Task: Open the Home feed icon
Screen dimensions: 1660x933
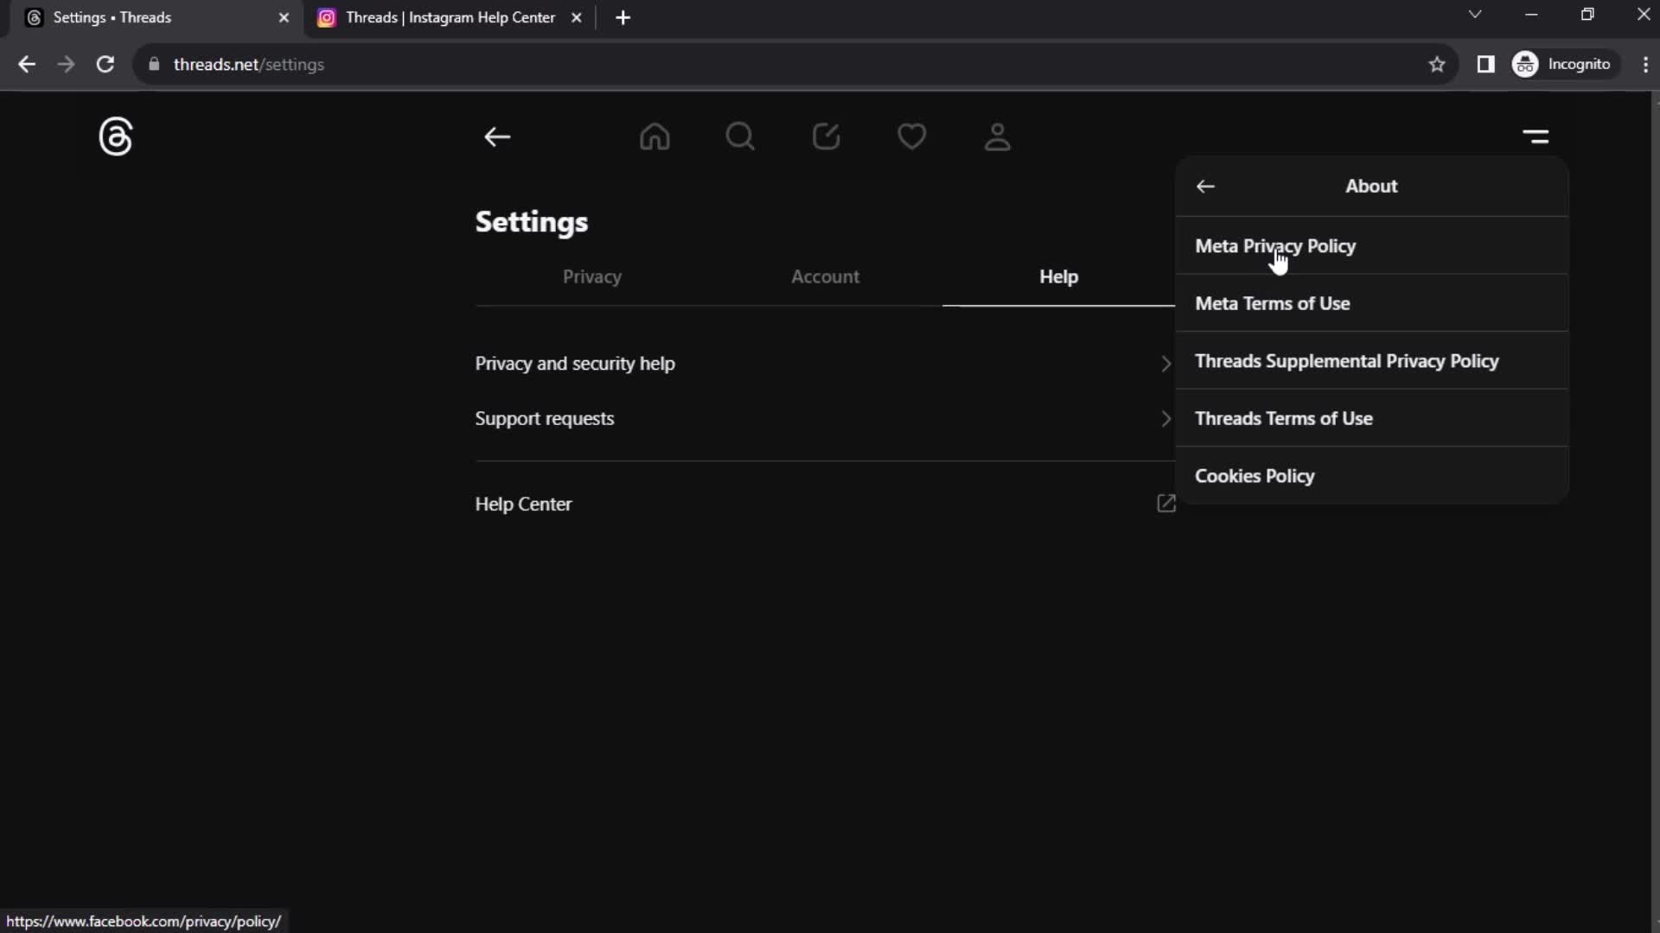Action: point(654,136)
